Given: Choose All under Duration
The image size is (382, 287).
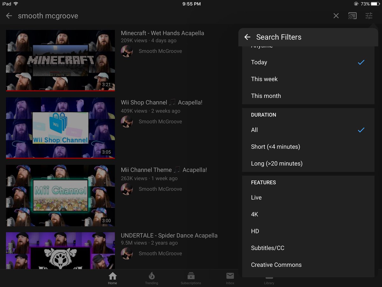Looking at the screenshot, I should click(308, 130).
